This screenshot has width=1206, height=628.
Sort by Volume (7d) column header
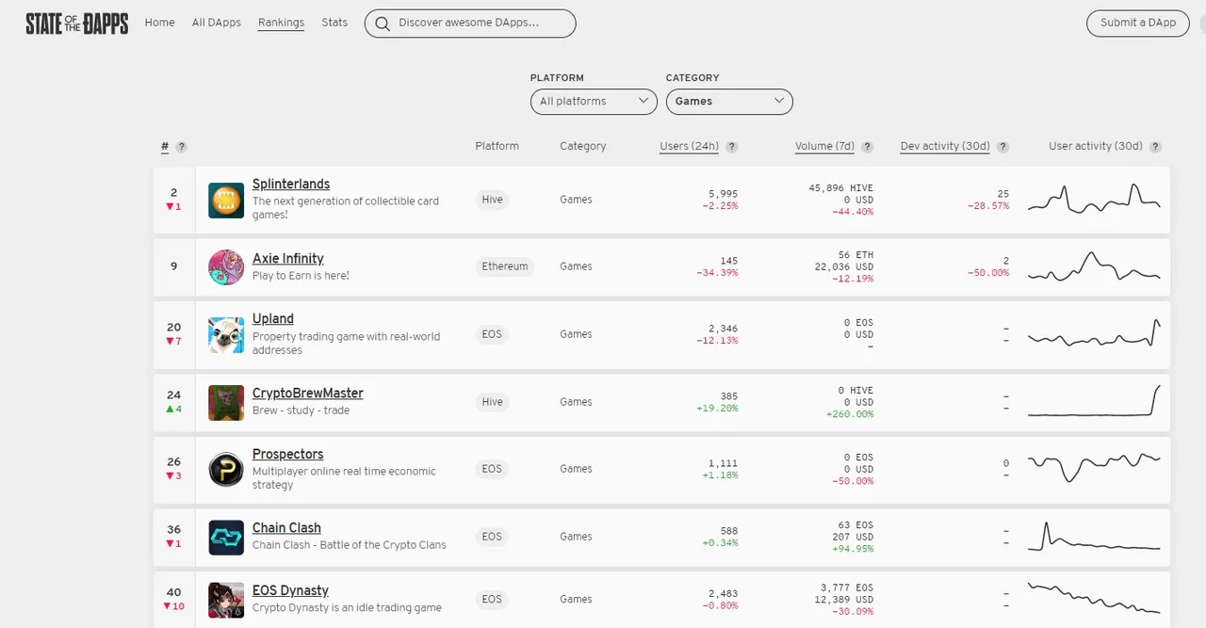824,146
